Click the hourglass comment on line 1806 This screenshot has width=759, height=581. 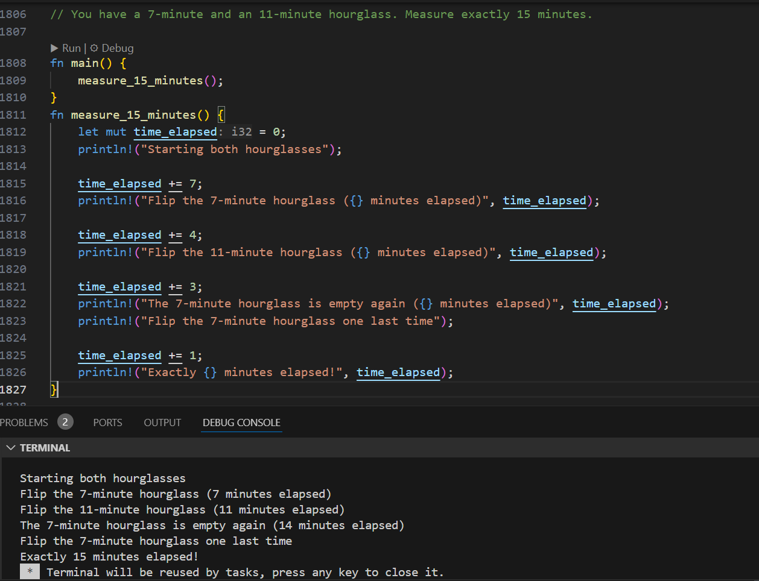click(x=321, y=14)
